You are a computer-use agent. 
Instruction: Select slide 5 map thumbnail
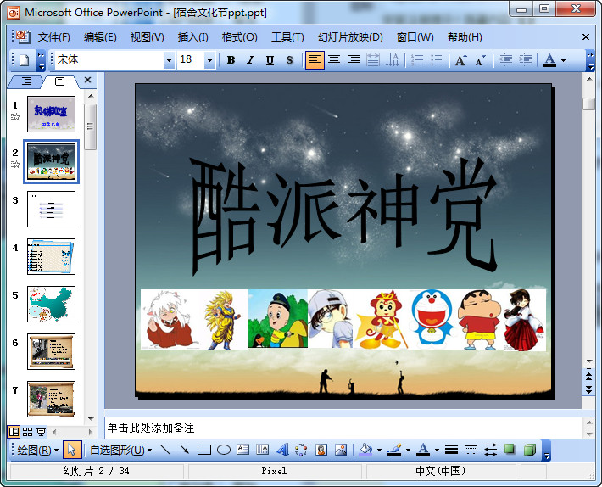point(51,304)
